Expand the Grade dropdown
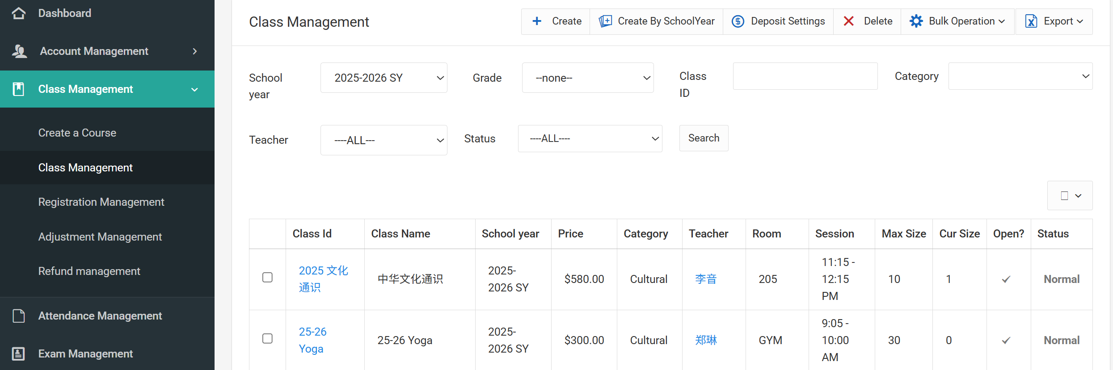Screen dimensions: 1113x370 tap(587, 78)
